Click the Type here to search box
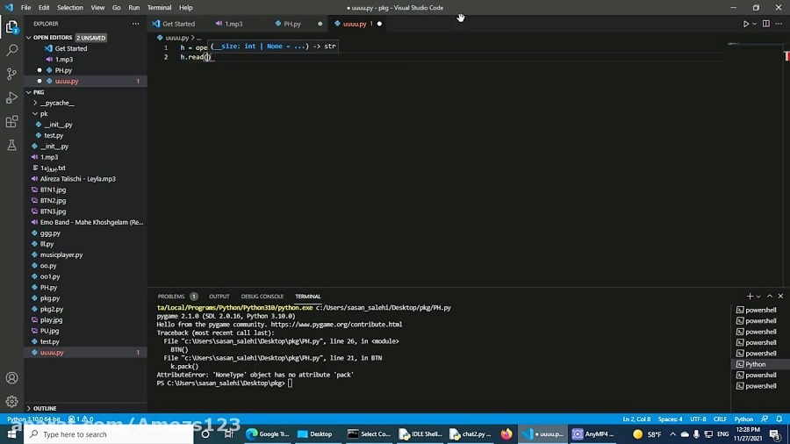The width and height of the screenshot is (790, 444). [109, 434]
